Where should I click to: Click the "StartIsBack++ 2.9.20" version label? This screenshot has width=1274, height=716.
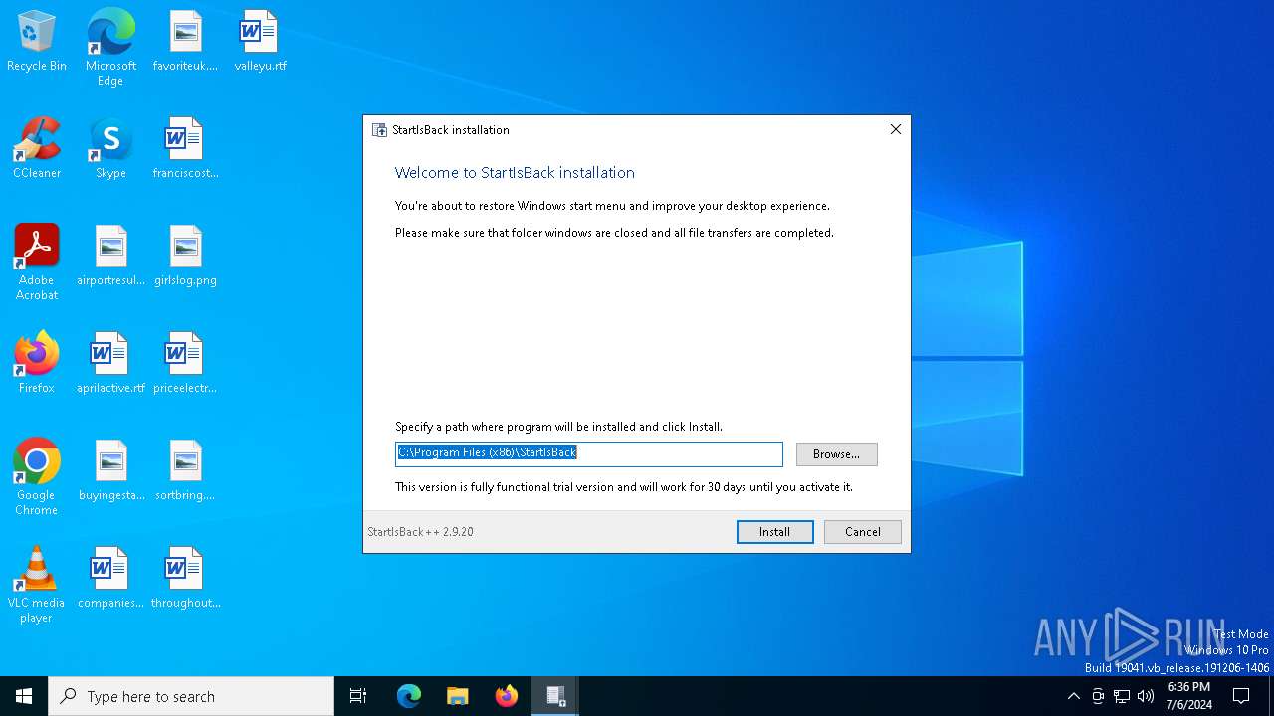[420, 532]
